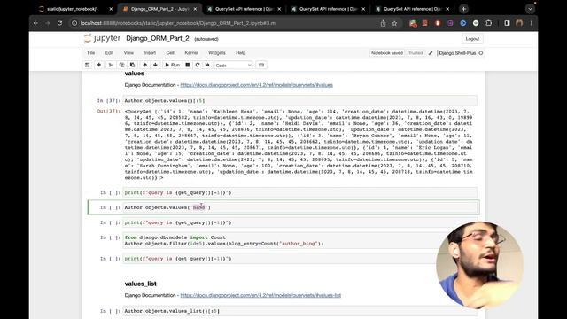Open the browser extensions puzzle icon
Viewport: 567px width, 319px height.
(x=488, y=23)
